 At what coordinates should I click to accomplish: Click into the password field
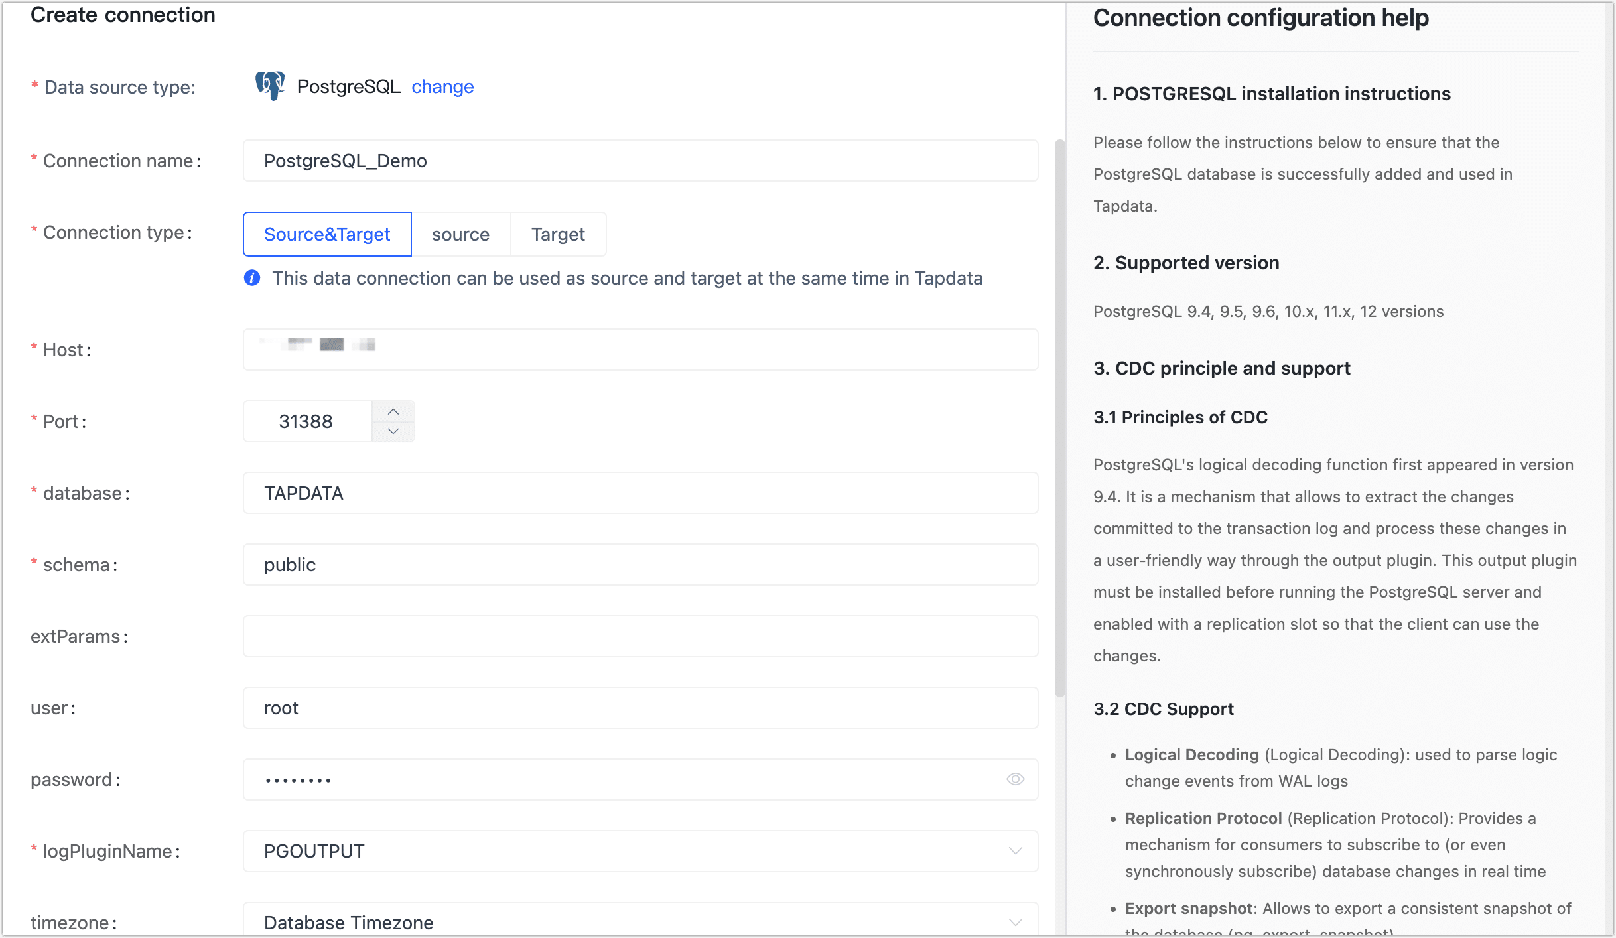pyautogui.click(x=640, y=779)
